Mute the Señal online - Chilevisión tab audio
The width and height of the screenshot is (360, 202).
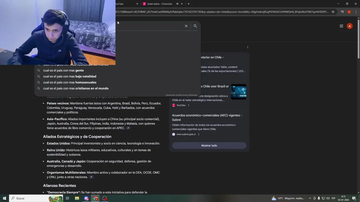coord(177,4)
